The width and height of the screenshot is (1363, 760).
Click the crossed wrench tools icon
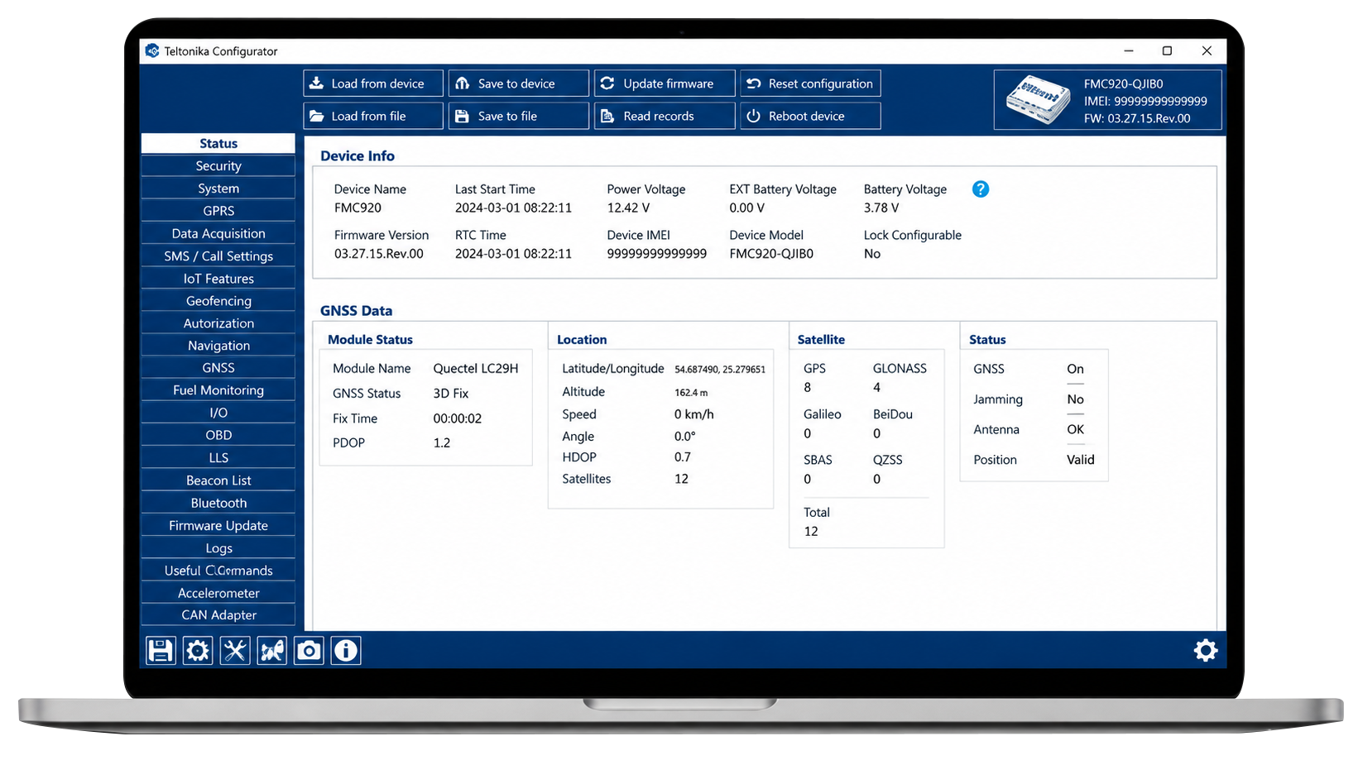tap(235, 651)
